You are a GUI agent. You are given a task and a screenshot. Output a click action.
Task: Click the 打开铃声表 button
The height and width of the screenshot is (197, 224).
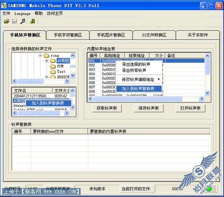[190, 108]
